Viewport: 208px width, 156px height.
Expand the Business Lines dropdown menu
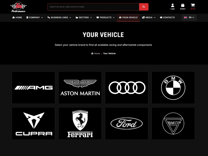pyautogui.click(x=59, y=17)
